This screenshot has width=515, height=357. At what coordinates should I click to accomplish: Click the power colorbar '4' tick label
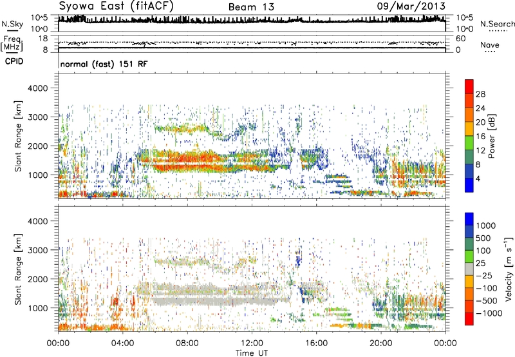tap(478, 179)
